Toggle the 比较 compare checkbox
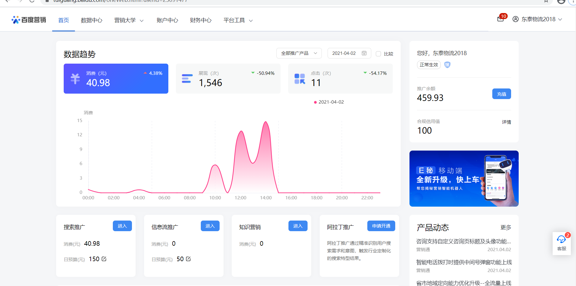The width and height of the screenshot is (576, 286). [378, 54]
